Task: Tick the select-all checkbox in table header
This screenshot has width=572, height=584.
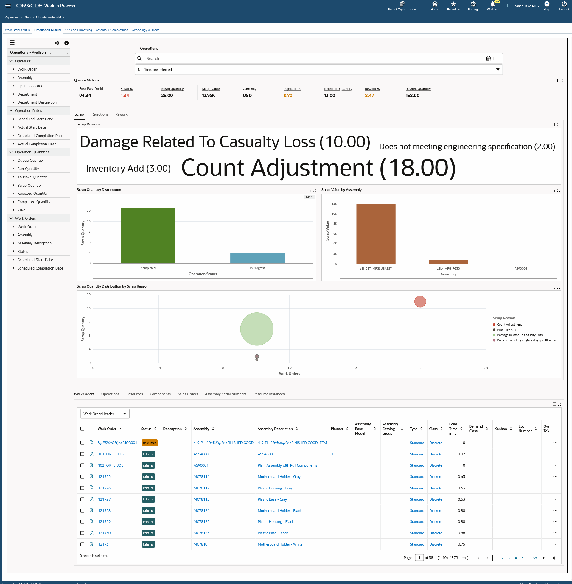Action: [x=82, y=429]
